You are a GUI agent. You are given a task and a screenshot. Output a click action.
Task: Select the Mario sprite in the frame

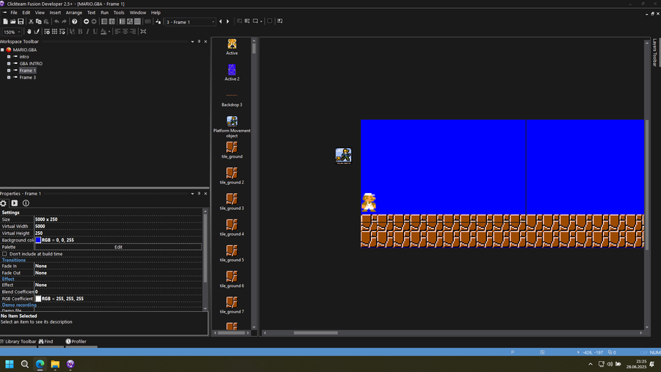(369, 203)
